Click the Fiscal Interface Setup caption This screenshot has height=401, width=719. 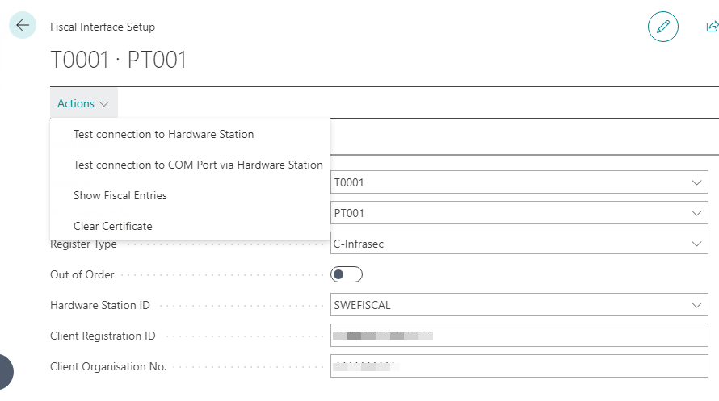point(103,27)
